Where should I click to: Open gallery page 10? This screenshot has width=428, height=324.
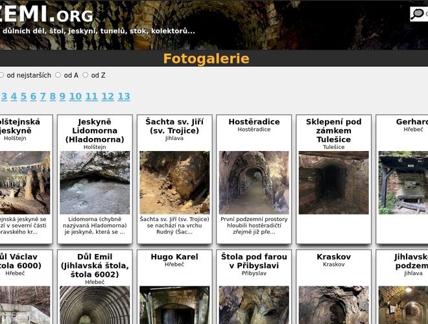[75, 97]
